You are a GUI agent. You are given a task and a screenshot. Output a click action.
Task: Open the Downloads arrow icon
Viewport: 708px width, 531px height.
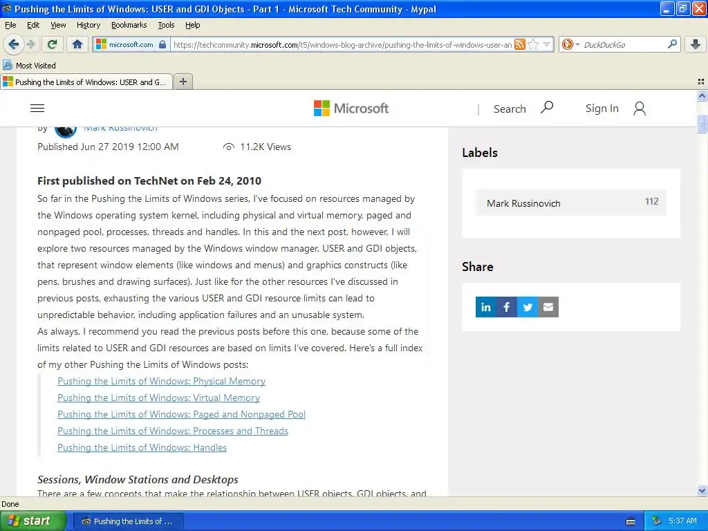pos(696,44)
